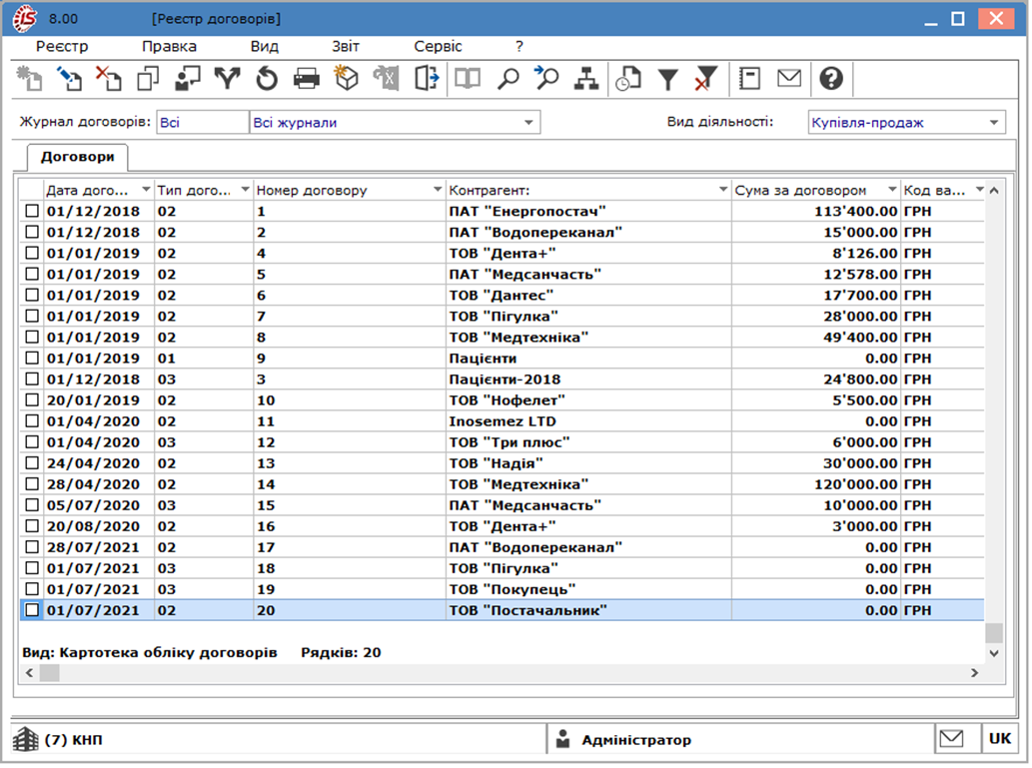Click the 05/07/2020 date cell
The height and width of the screenshot is (768, 1032).
point(98,505)
